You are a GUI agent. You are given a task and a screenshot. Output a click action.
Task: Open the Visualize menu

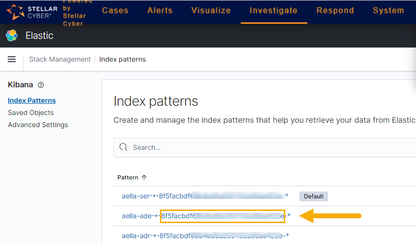tap(211, 11)
